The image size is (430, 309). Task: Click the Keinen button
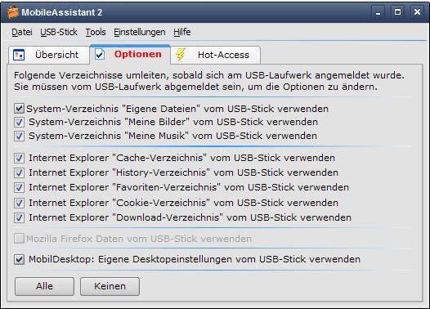[x=110, y=286]
